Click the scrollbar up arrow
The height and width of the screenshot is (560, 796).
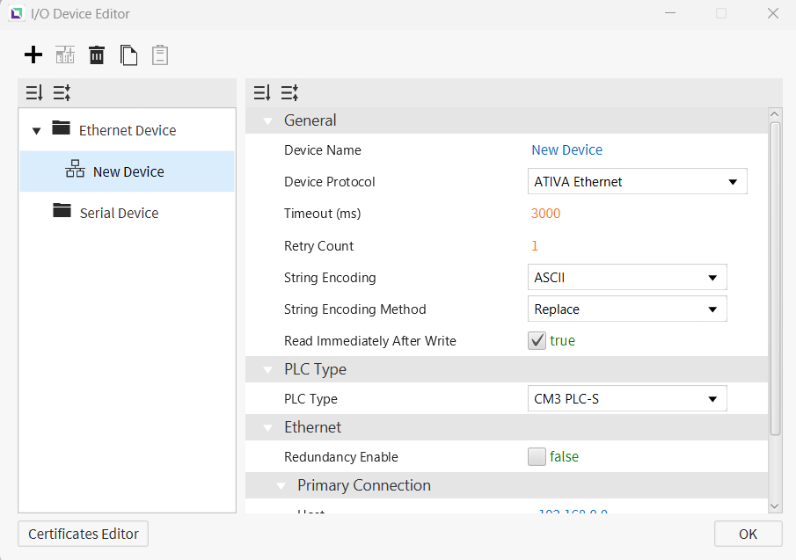coord(775,114)
